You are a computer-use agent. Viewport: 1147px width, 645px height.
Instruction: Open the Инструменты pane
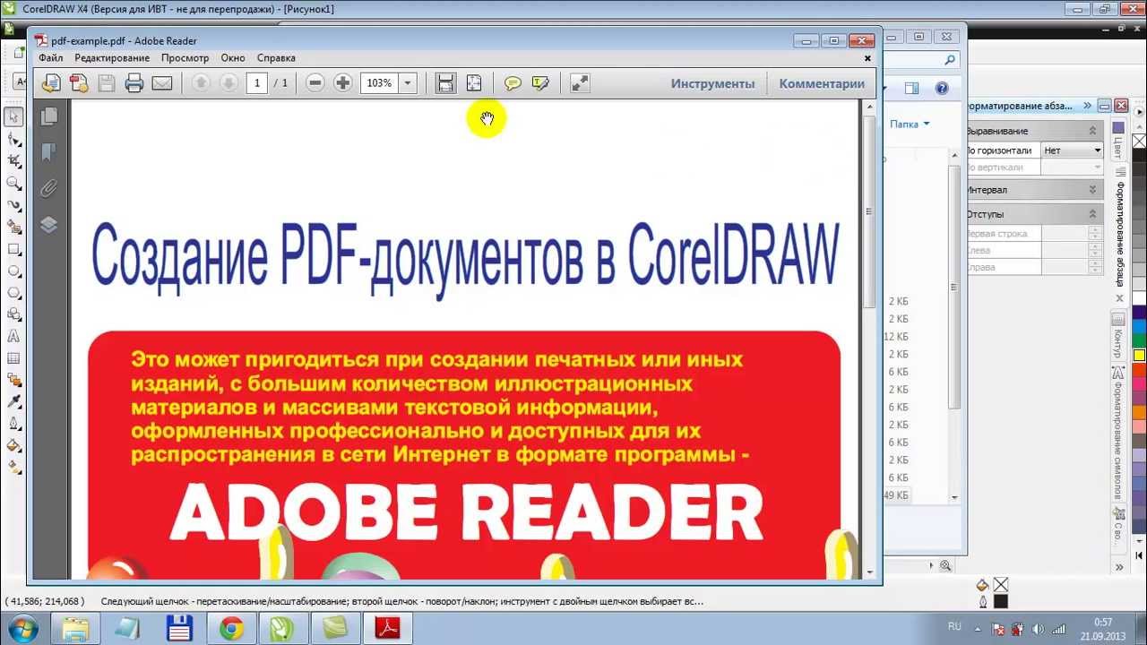point(713,83)
